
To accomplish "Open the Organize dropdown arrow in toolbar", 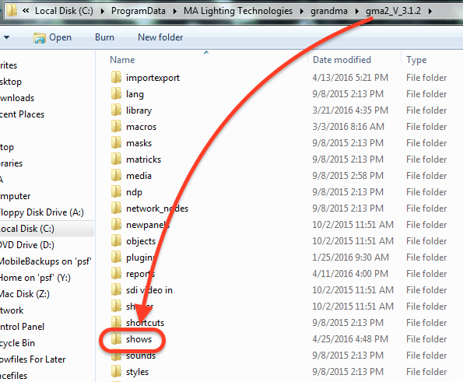I will coord(6,37).
